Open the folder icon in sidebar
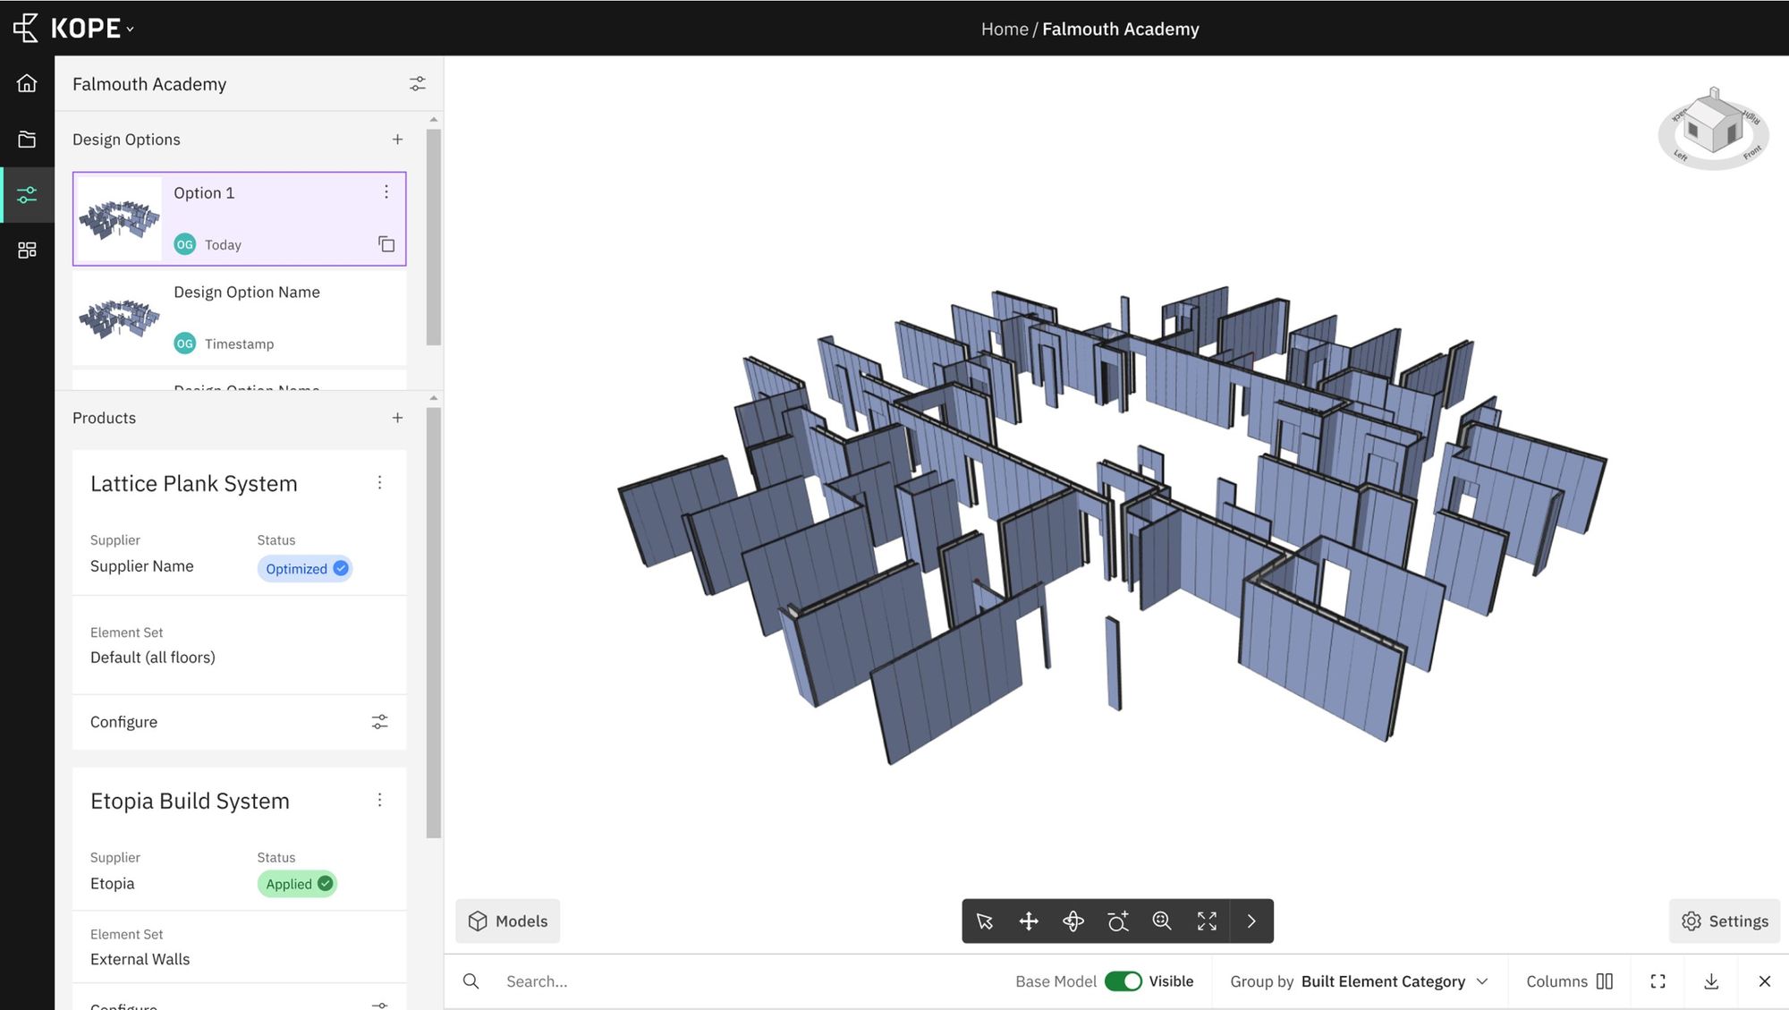Viewport: 1789px width, 1010px height. pyautogui.click(x=27, y=140)
